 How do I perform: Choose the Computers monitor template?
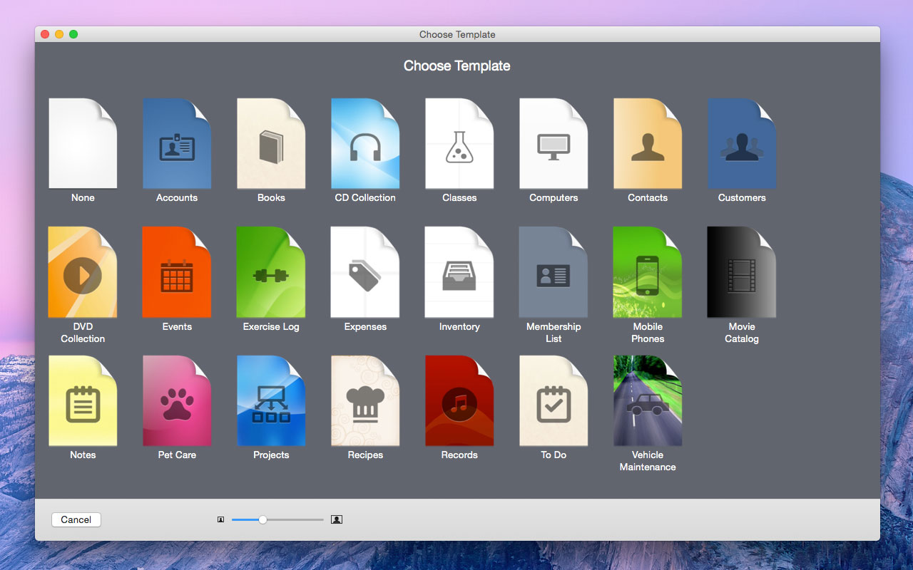tap(554, 144)
